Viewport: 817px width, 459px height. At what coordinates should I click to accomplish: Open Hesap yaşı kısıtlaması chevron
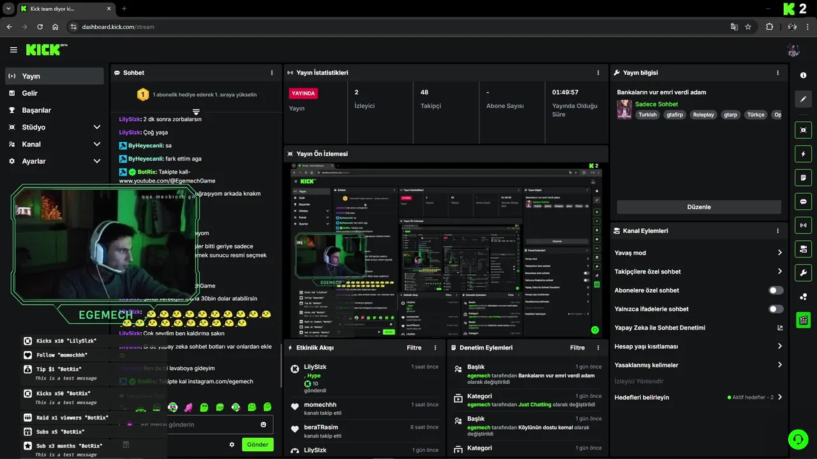(x=779, y=346)
